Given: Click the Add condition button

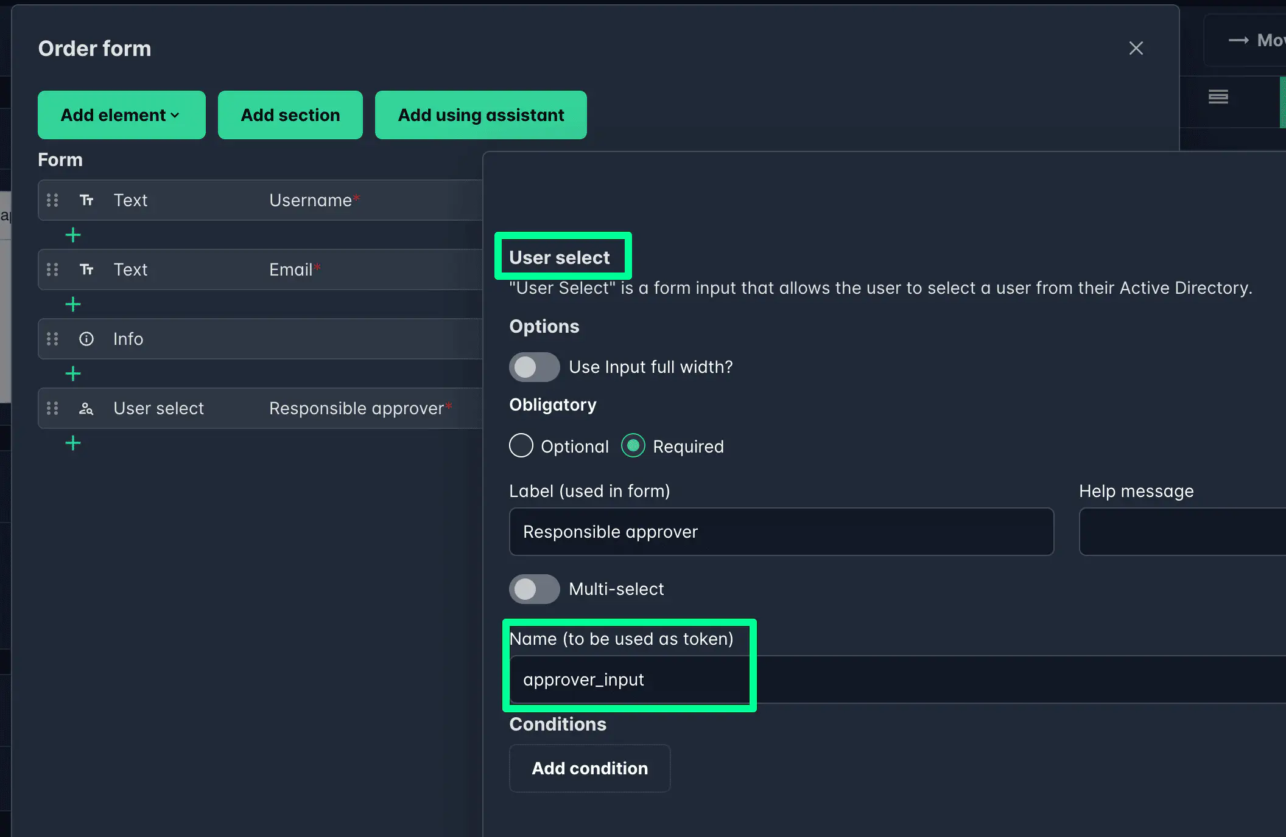Looking at the screenshot, I should pyautogui.click(x=589, y=768).
